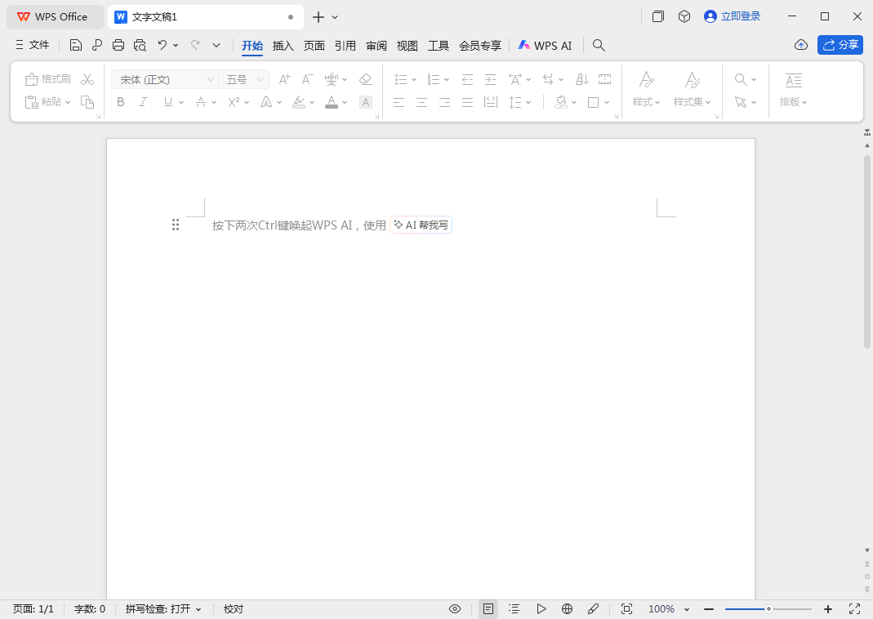
Task: Click the Save icon in quick toolbar
Action: (76, 46)
